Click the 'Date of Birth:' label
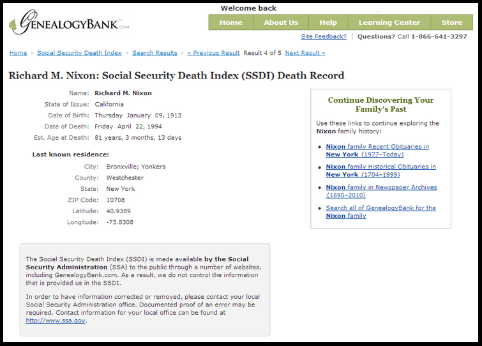482x346 pixels. pos(68,116)
